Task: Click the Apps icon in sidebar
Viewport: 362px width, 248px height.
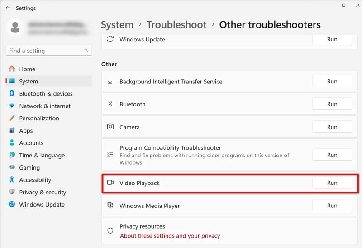Action: (x=12, y=130)
